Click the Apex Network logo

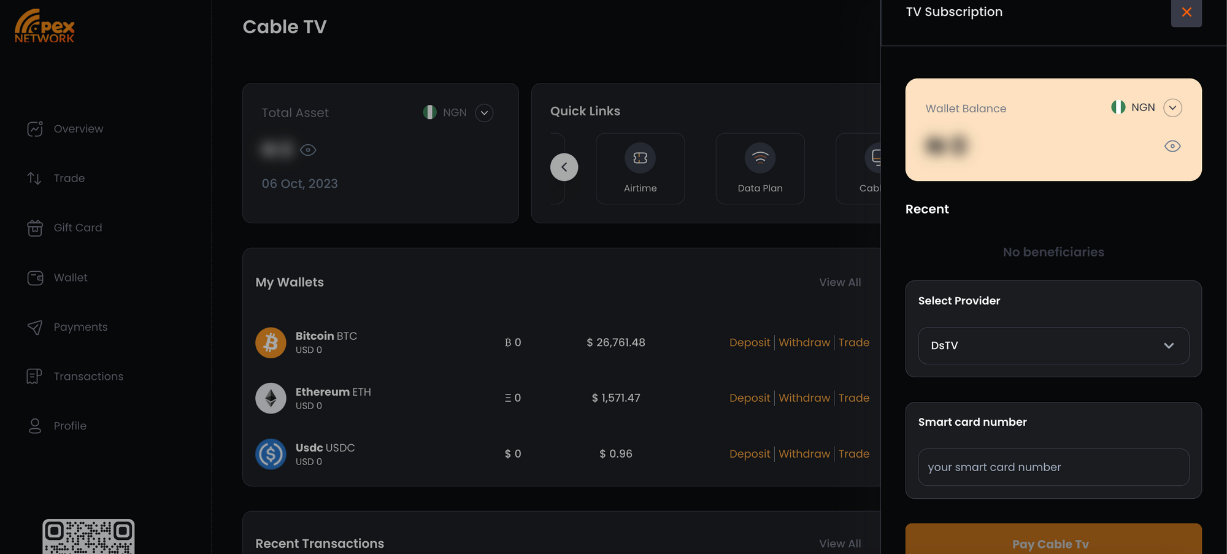point(45,26)
